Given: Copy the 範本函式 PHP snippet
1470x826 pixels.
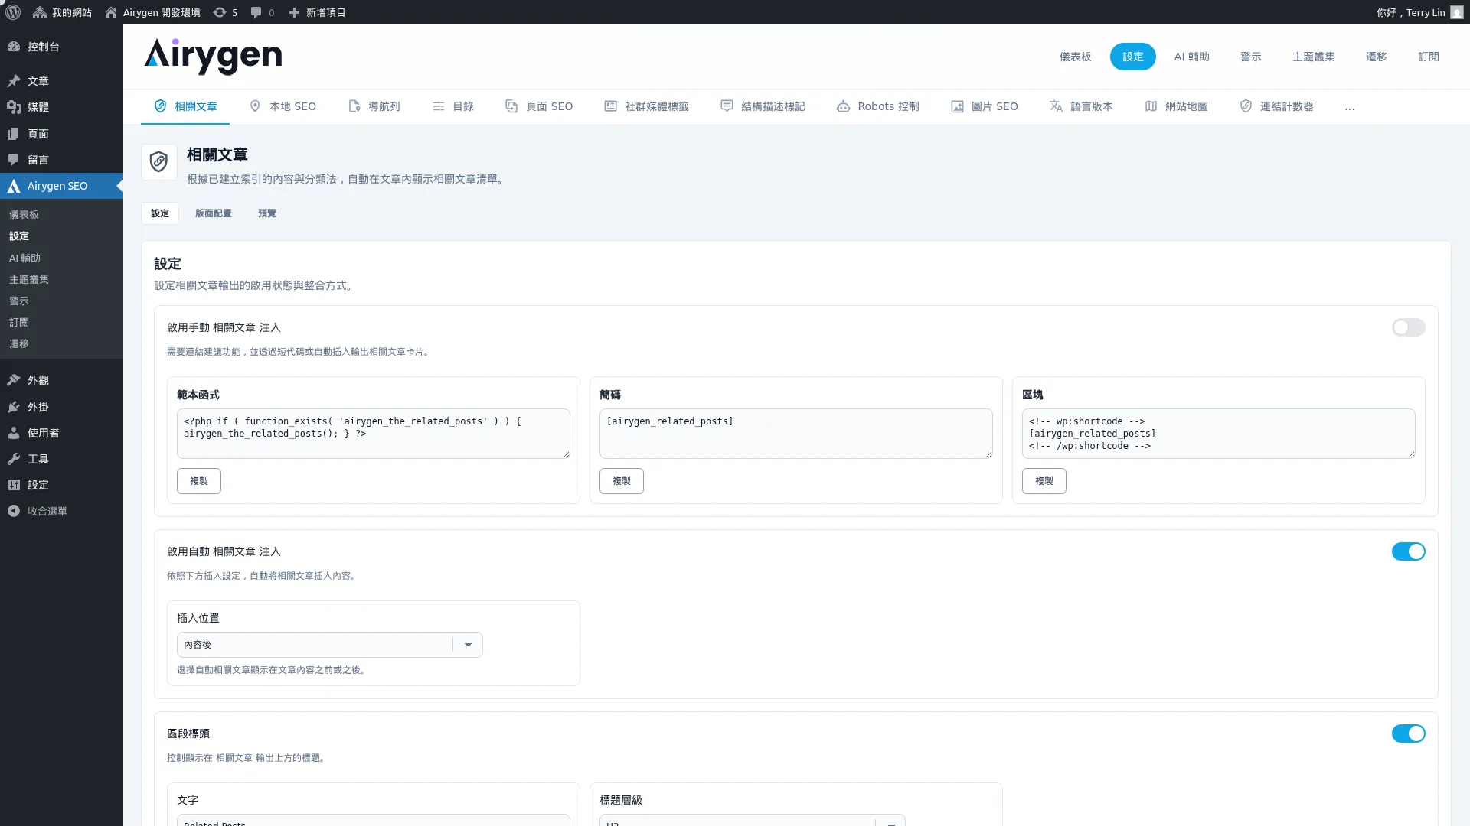Looking at the screenshot, I should (199, 481).
